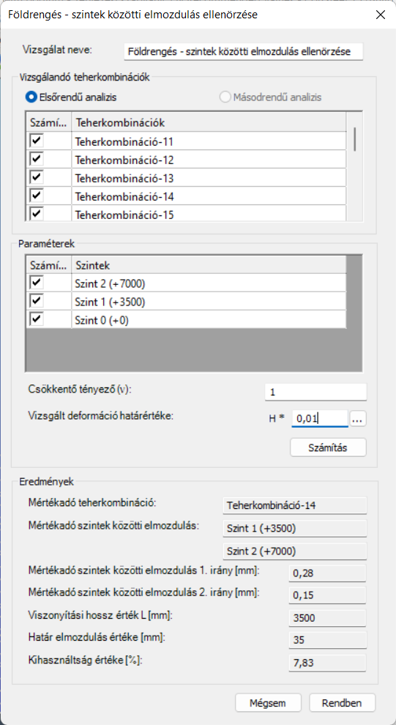Viewport: 396px width, 725px height.
Task: Select the Szint 1 (+3500) row
Action: [209, 302]
